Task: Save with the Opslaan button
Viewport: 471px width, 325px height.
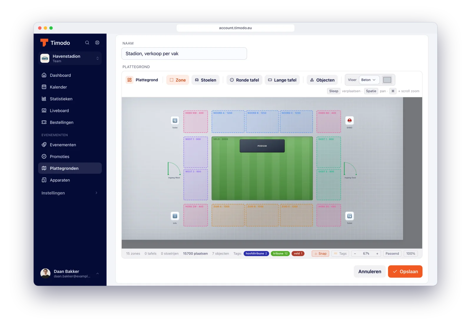Action: coord(405,271)
